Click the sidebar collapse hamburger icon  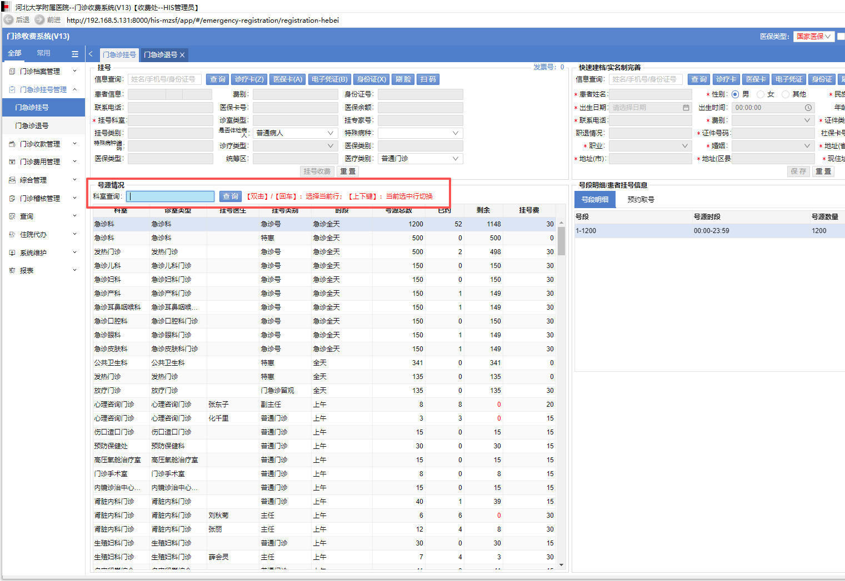tap(75, 54)
